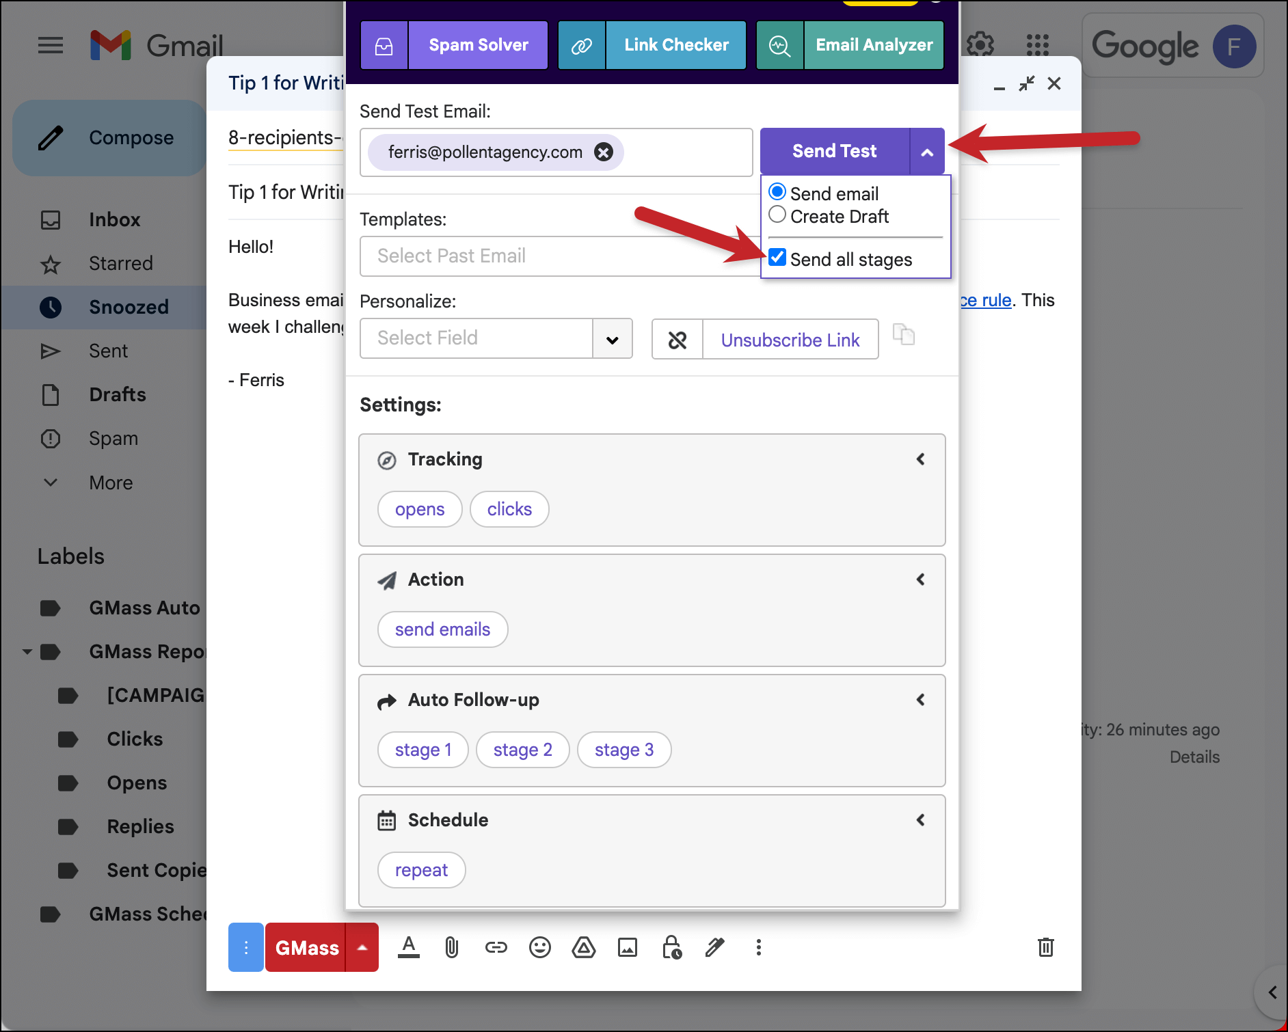1288x1032 pixels.
Task: Toggle the repeat schedule pill
Action: pos(421,870)
